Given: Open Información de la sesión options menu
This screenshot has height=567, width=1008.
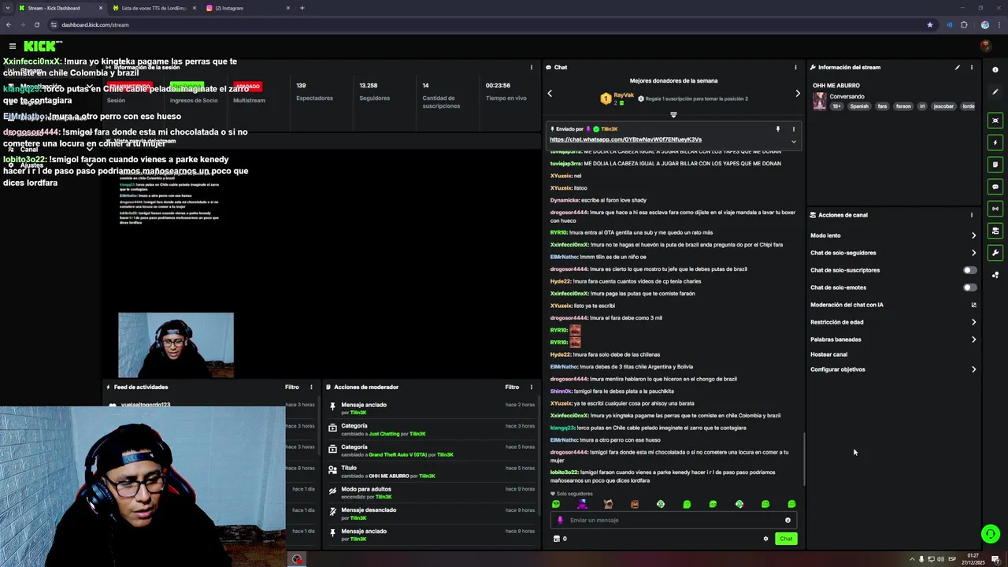Looking at the screenshot, I should [531, 67].
